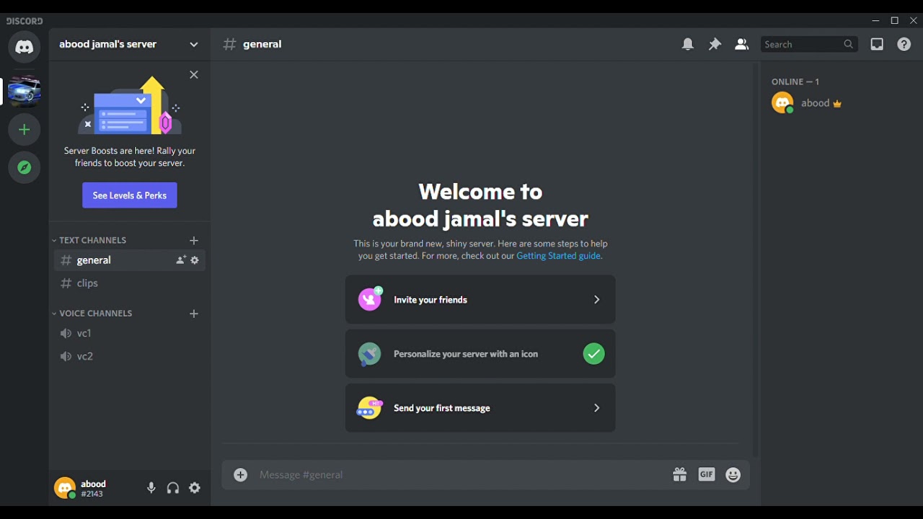Open the GIF picker

707,476
